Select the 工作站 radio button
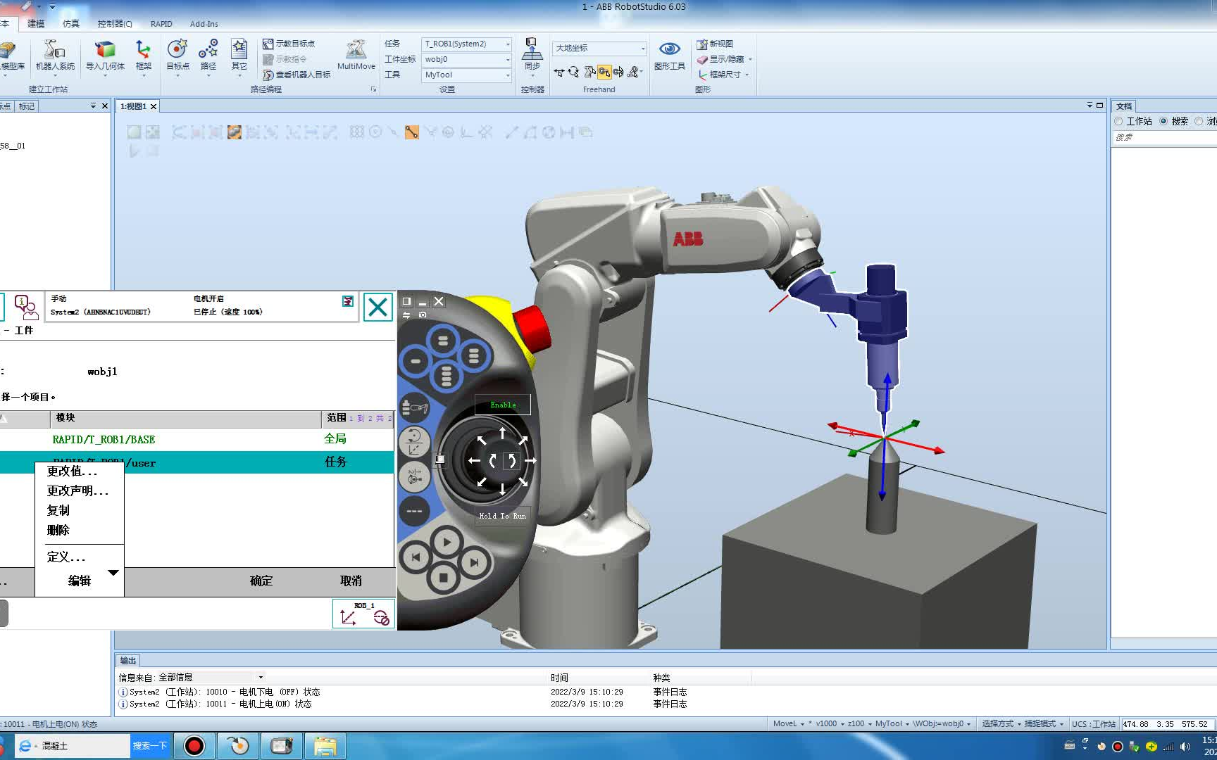Screen dimensions: 1217x760 point(1118,121)
